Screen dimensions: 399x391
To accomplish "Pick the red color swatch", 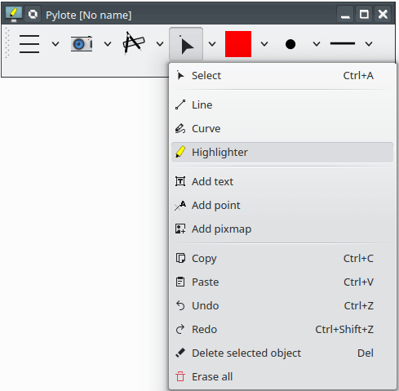I will (x=238, y=44).
